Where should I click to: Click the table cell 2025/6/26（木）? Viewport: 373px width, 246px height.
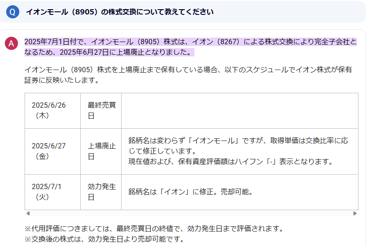(53, 111)
